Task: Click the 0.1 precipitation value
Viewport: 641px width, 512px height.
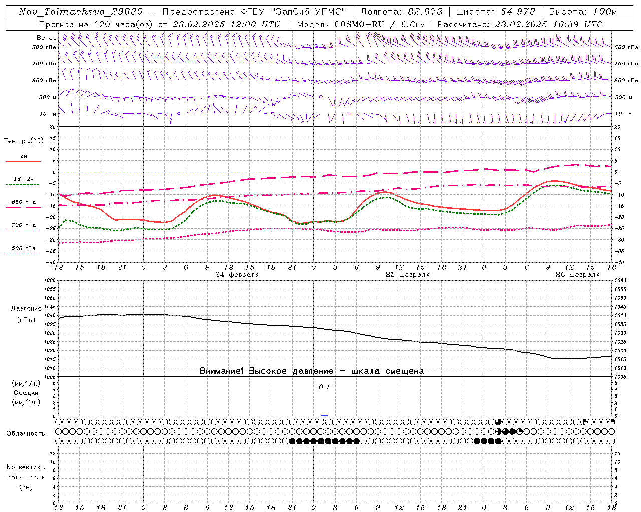Action: pos(324,387)
